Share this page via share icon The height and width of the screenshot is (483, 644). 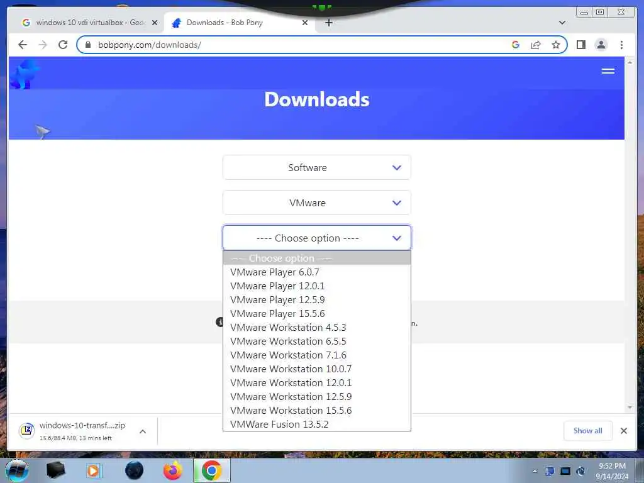[536, 45]
